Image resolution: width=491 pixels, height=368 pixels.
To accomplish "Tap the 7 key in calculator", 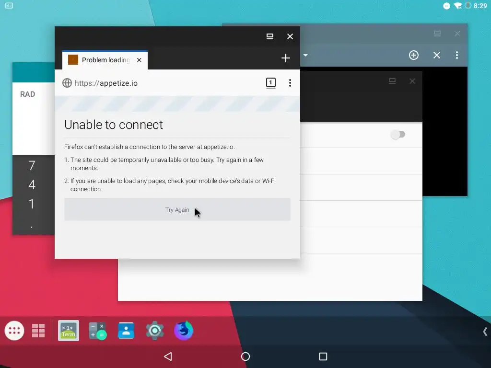I will [x=32, y=165].
